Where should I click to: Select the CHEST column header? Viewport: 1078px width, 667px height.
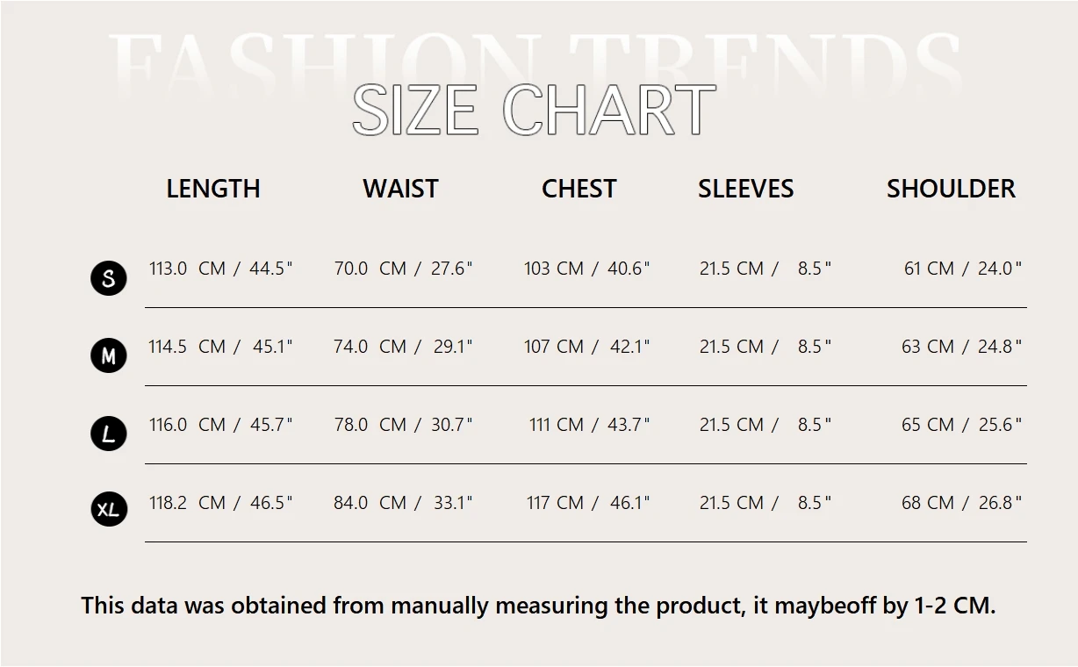pos(579,189)
